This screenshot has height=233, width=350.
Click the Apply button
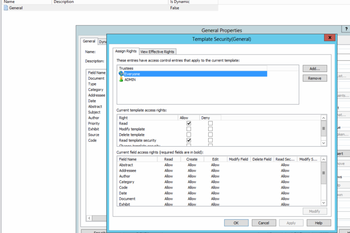[x=291, y=223]
